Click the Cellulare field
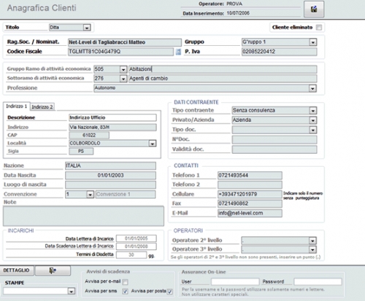 click(x=250, y=194)
